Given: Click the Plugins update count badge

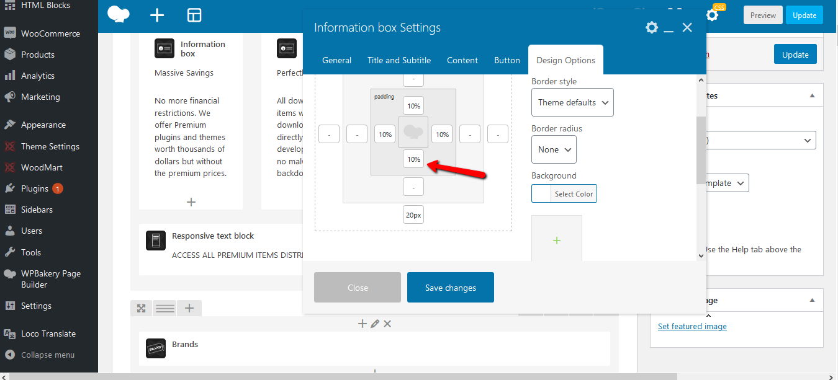Looking at the screenshot, I should [58, 188].
